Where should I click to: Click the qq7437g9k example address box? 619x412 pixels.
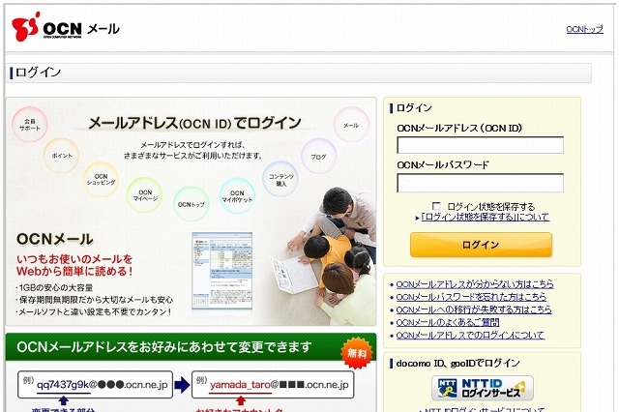coord(95,384)
